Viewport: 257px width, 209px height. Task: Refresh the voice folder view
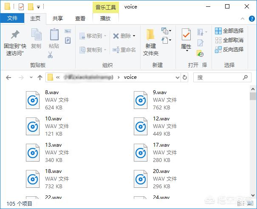184,78
